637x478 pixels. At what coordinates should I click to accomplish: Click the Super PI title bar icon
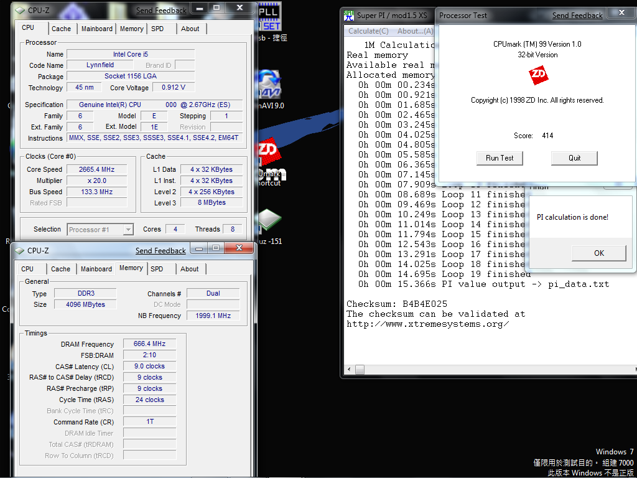point(349,16)
